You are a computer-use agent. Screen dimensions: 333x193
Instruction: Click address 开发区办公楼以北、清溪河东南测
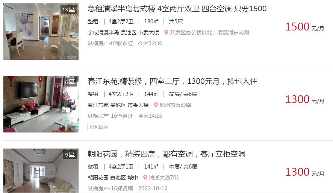click(x=209, y=32)
